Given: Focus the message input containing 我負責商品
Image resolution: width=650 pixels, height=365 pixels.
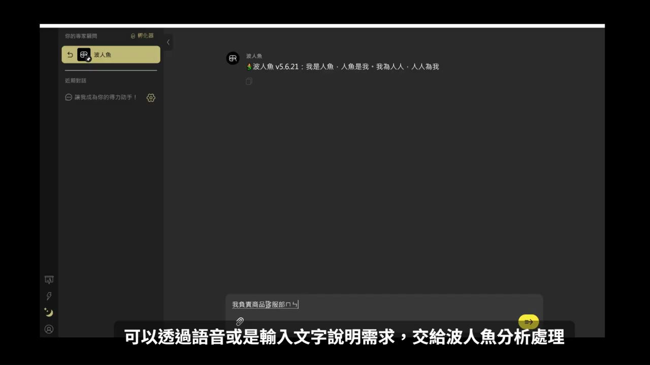Looking at the screenshot, I should click(x=384, y=305).
